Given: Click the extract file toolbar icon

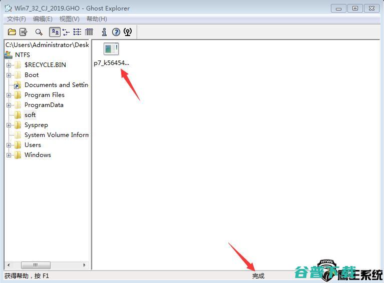Looking at the screenshot, I should (23, 32).
